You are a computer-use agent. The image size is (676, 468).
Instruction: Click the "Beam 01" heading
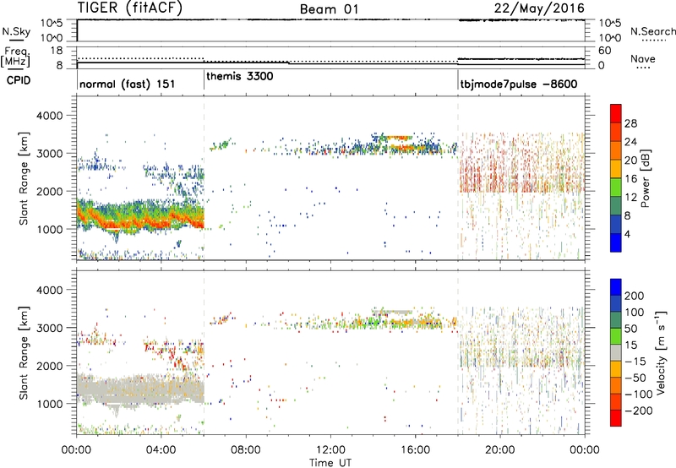point(329,9)
